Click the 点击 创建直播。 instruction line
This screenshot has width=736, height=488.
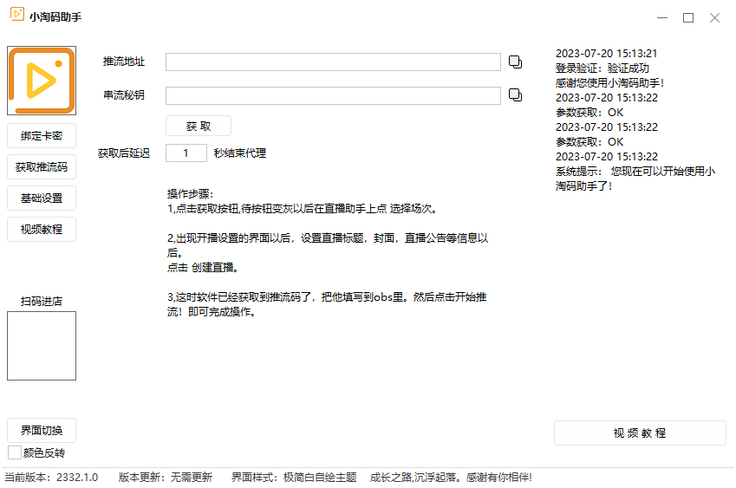[203, 268]
